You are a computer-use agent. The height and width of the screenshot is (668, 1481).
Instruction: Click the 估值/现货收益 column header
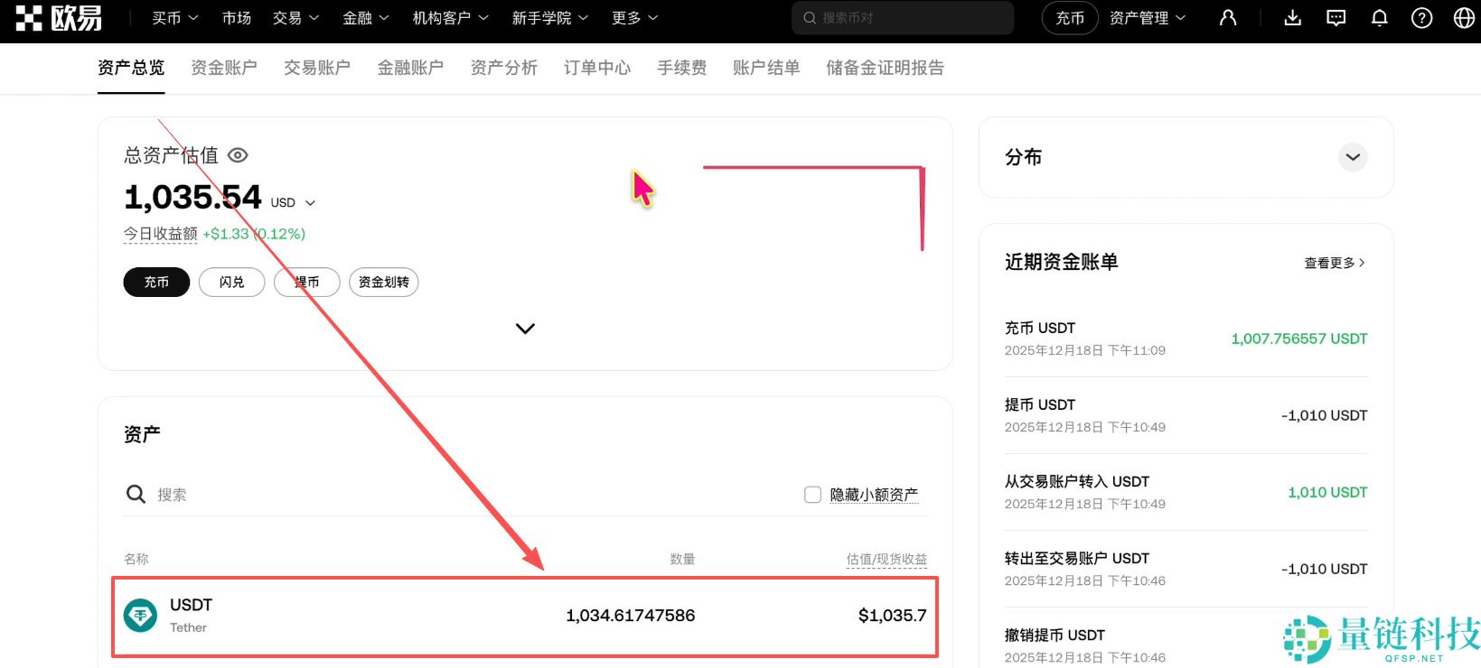(x=886, y=559)
